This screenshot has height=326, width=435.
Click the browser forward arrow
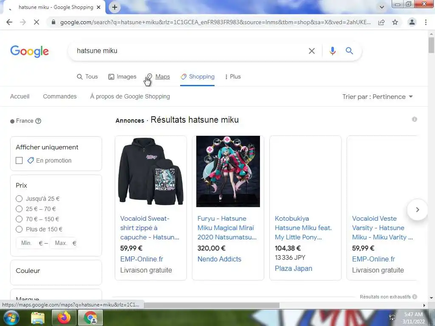23,22
